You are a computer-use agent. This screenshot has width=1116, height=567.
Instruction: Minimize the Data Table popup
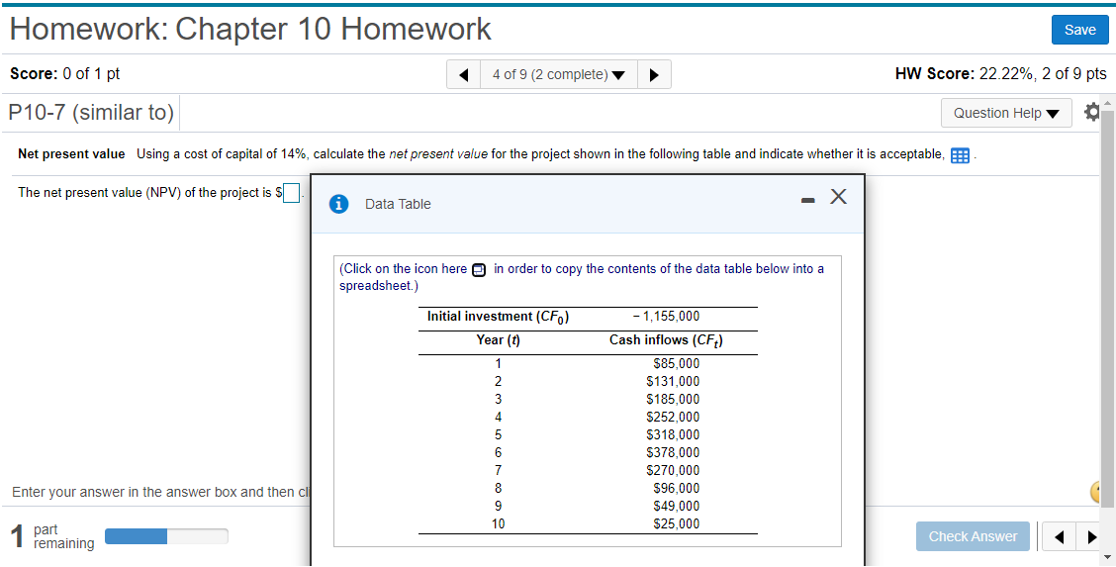pyautogui.click(x=806, y=202)
